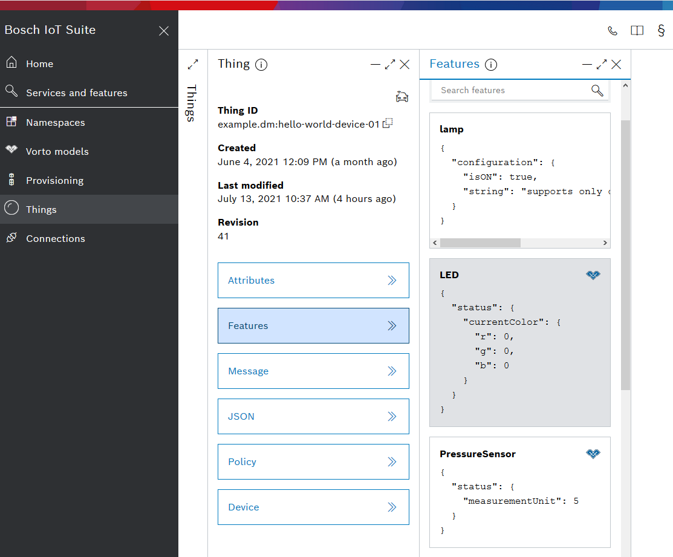Open the Device section button
Screen dimensions: 673x557
[x=313, y=507]
